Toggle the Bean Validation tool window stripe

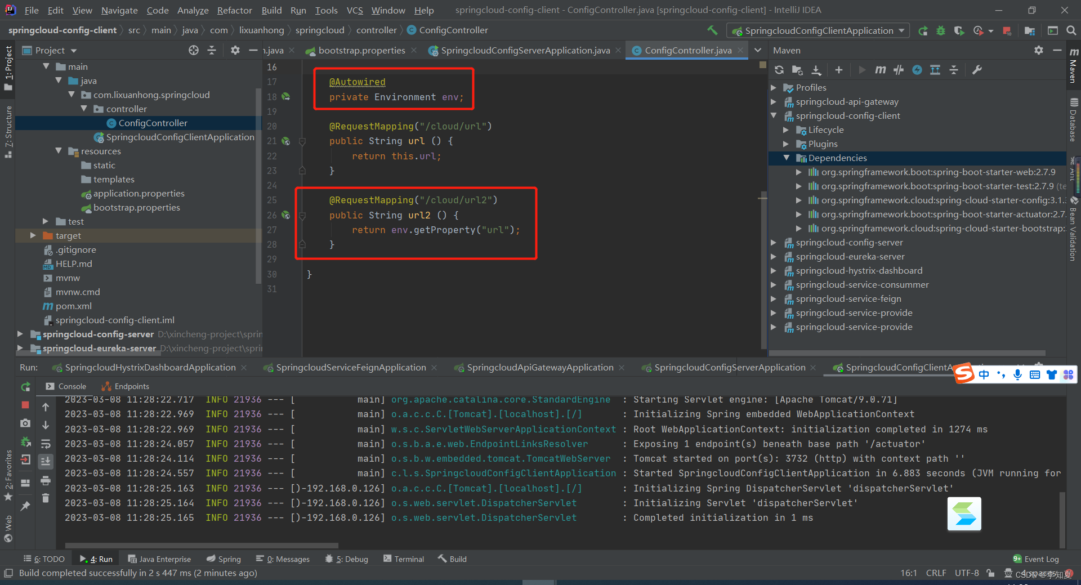tap(1073, 229)
